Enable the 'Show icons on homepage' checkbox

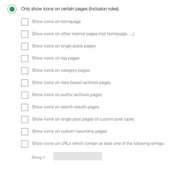pyautogui.click(x=25, y=22)
